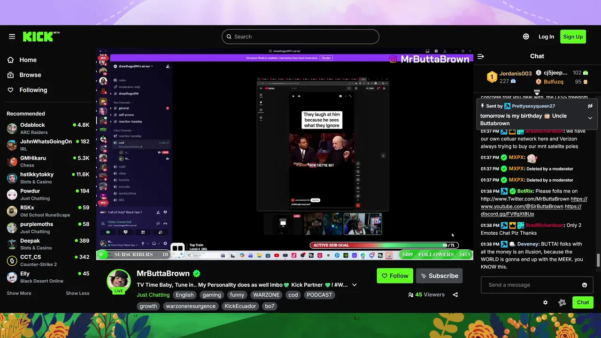The image size is (601, 338).
Task: Open the hamburger sidebar menu
Action: (12, 37)
